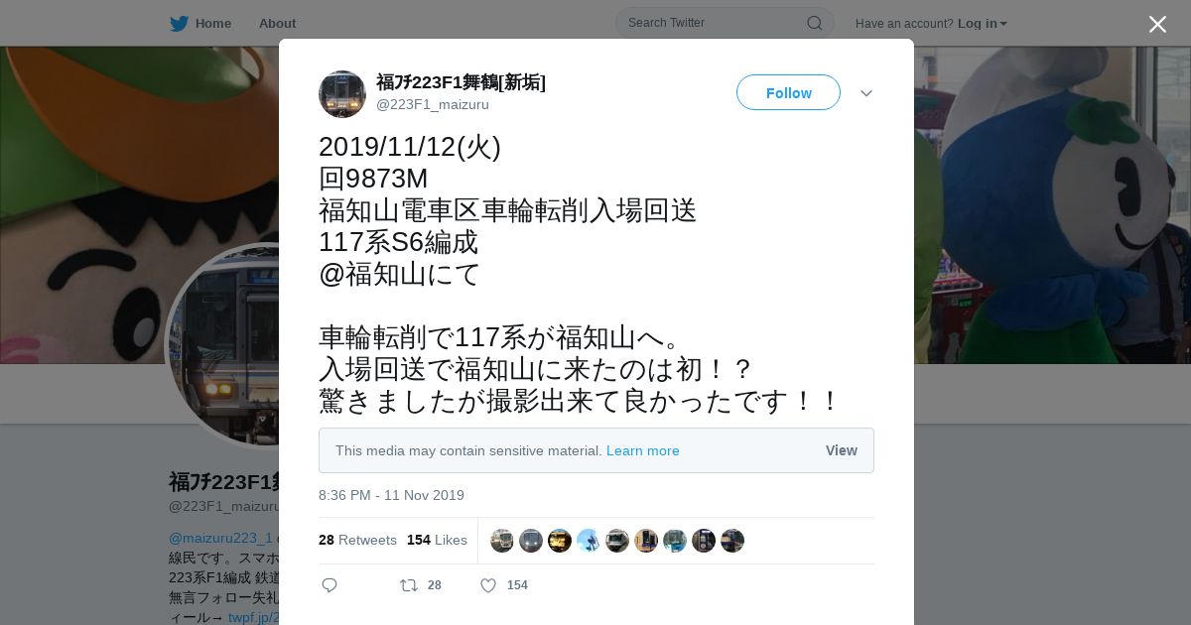Click the Twitter bird Home icon
Screen dimensions: 1191x625
click(x=179, y=23)
